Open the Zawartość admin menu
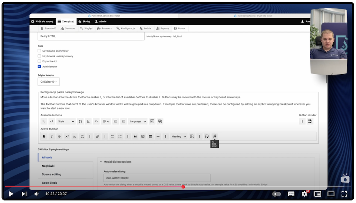This screenshot has height=203, width=356. pyautogui.click(x=48, y=29)
